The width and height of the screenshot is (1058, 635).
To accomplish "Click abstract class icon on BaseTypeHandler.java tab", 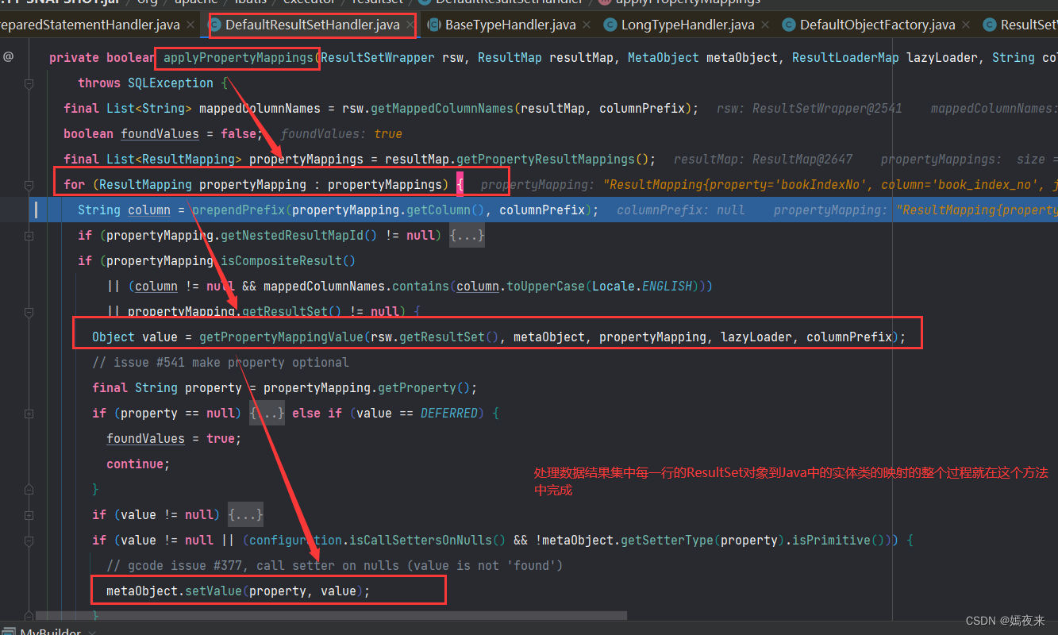I will (434, 25).
